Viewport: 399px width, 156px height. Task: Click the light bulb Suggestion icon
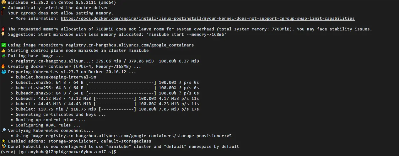pos(3,34)
